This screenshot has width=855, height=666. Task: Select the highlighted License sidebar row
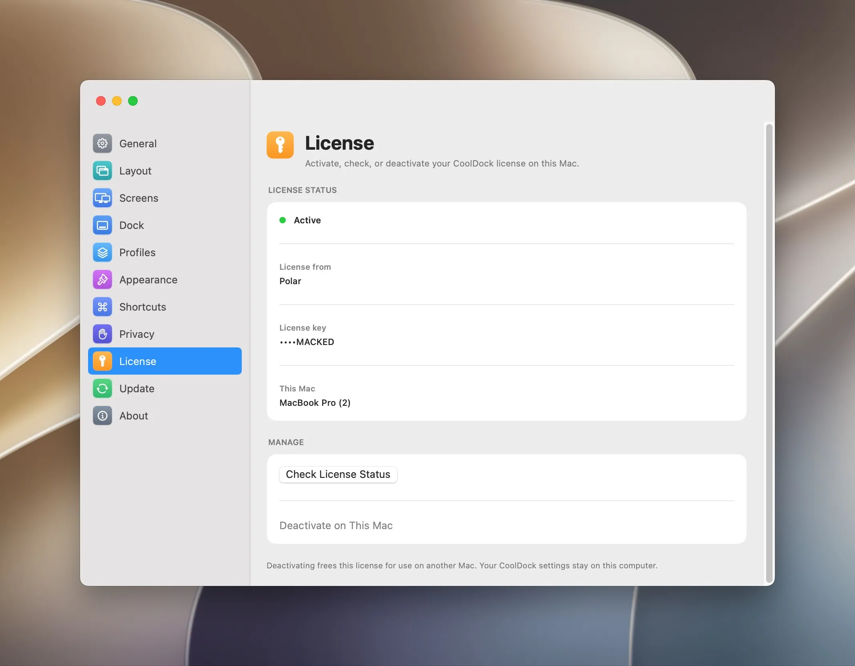point(165,361)
